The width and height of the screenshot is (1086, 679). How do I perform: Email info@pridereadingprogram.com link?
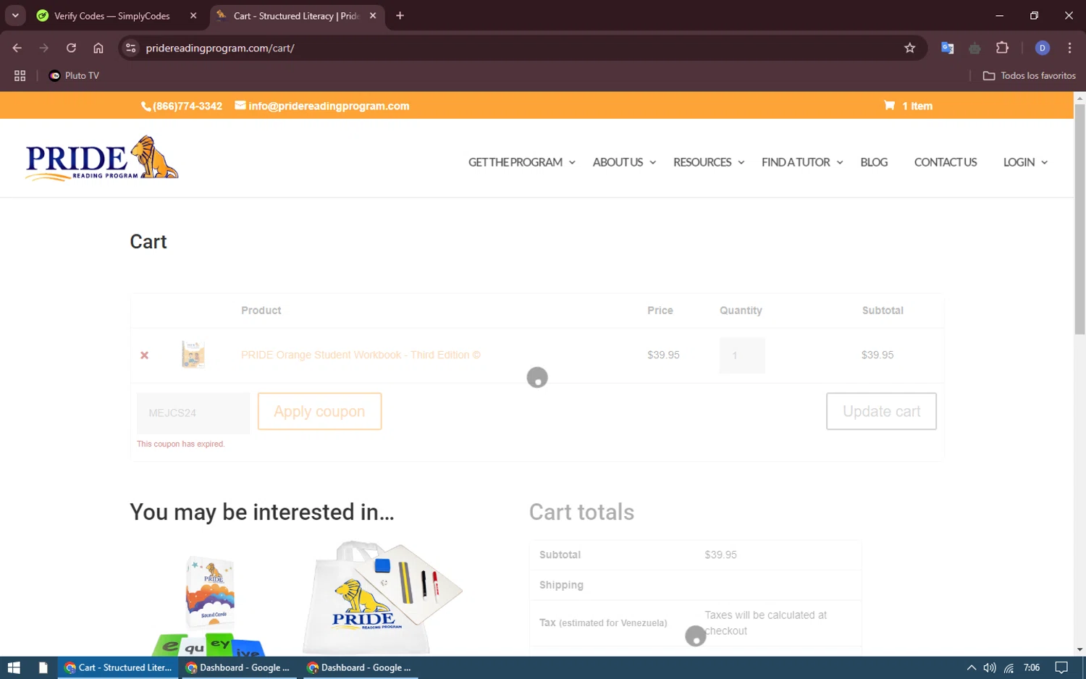click(x=322, y=106)
